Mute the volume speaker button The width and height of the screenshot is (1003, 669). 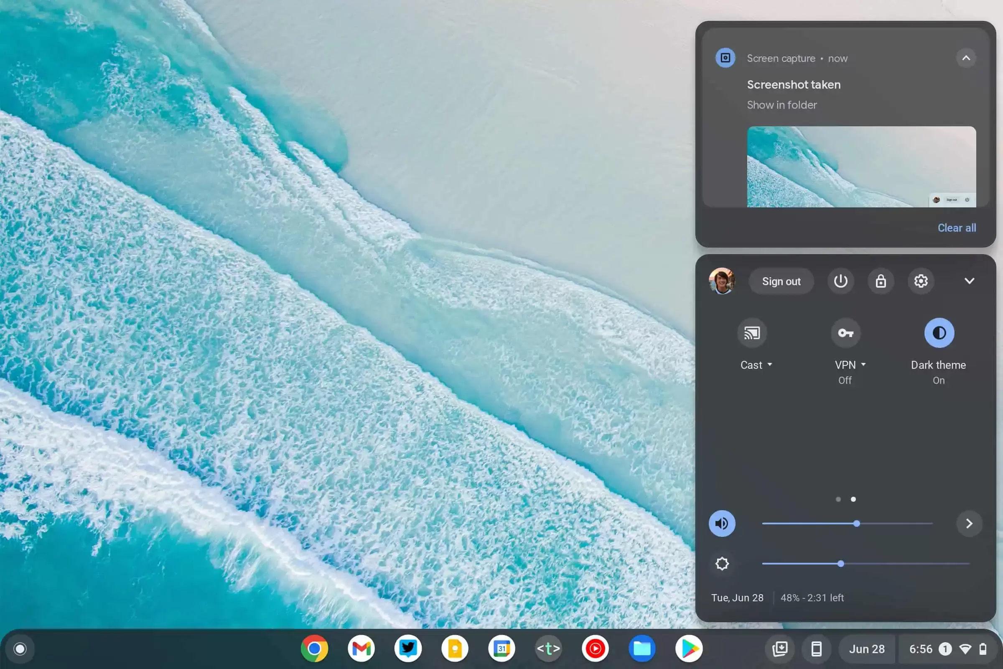[x=722, y=523]
